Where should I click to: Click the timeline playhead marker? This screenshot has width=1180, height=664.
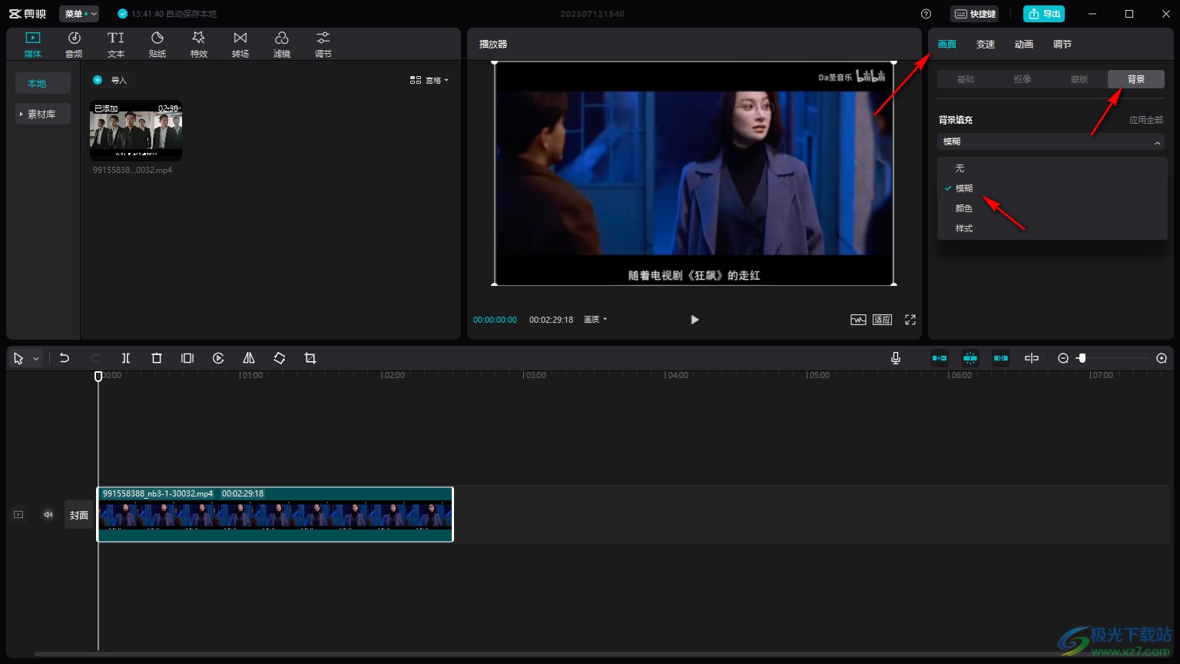[98, 376]
